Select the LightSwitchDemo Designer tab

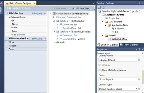click(18, 3)
